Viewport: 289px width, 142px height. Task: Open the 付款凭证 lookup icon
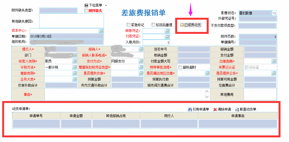pos(167,37)
